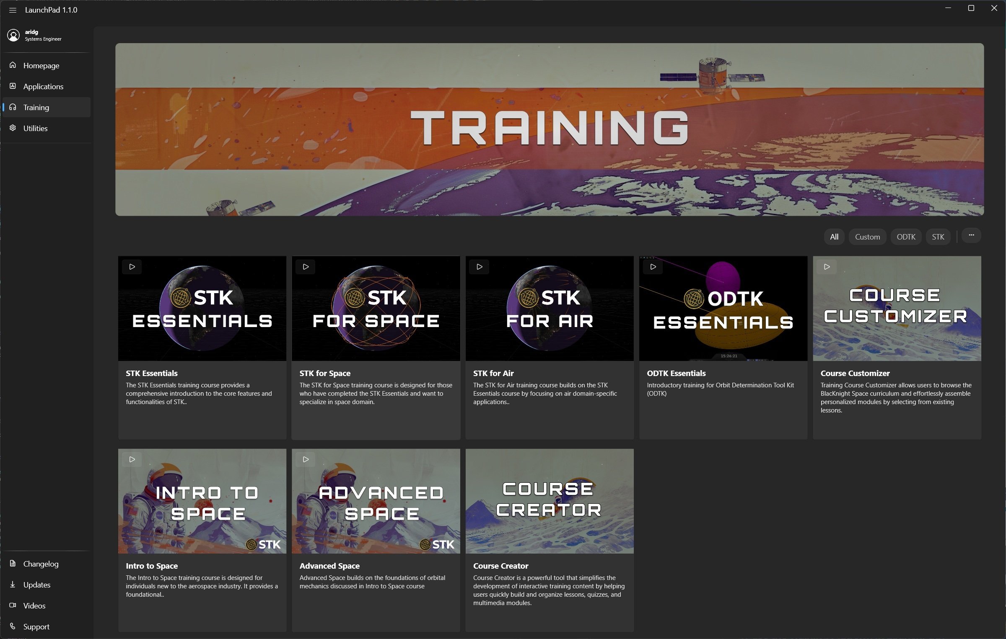Click the Systems Engineer role label
Viewport: 1006px width, 639px height.
[43, 39]
